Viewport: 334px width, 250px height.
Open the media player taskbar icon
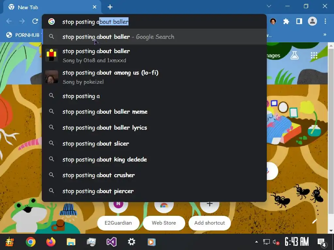(152, 242)
